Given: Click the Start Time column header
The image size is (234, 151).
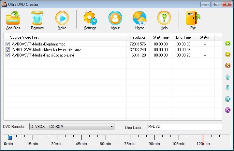Looking at the screenshot, I should (x=161, y=37).
